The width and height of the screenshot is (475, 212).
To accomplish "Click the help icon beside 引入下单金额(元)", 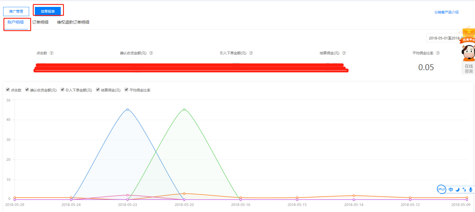I will point(251,53).
